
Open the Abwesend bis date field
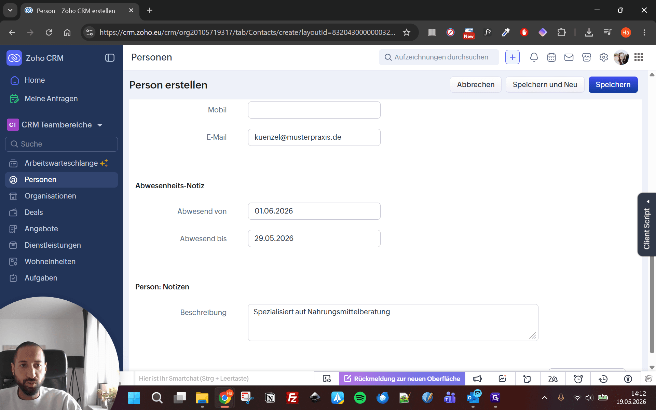314,238
